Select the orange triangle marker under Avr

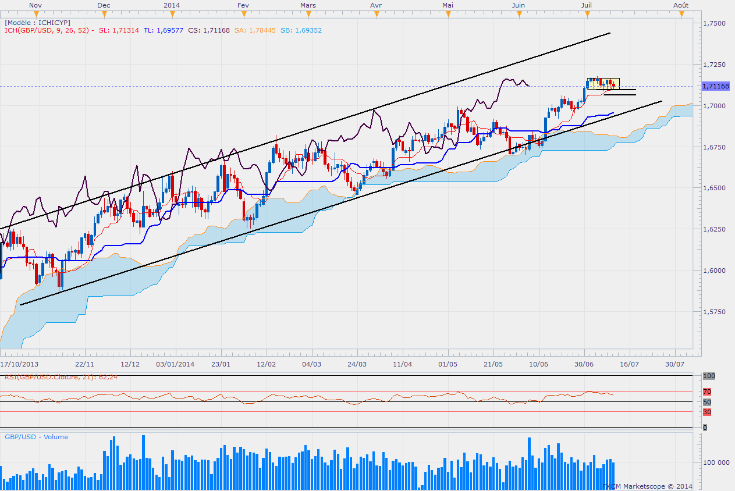click(x=375, y=12)
